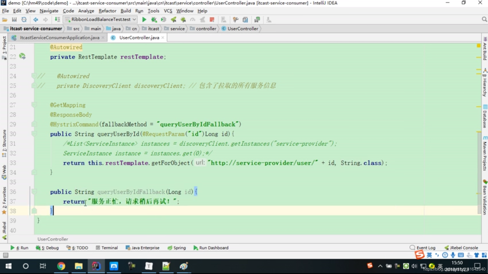Image resolution: width=488 pixels, height=274 pixels.
Task: Open the Refactor menu
Action: click(107, 11)
